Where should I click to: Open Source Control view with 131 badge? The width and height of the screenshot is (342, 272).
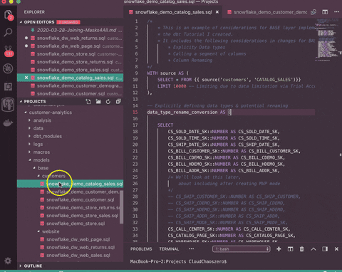tap(9, 51)
